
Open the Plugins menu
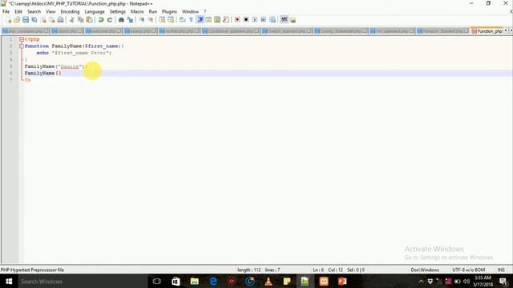point(169,11)
